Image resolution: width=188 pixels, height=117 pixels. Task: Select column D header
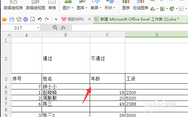157,35
